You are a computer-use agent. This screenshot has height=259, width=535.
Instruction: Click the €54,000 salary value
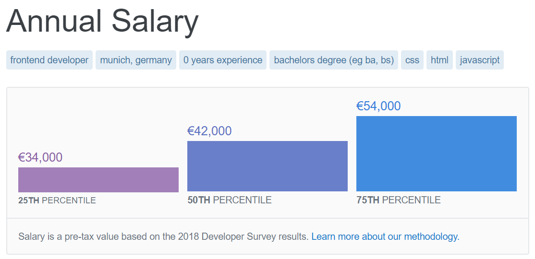click(x=378, y=106)
